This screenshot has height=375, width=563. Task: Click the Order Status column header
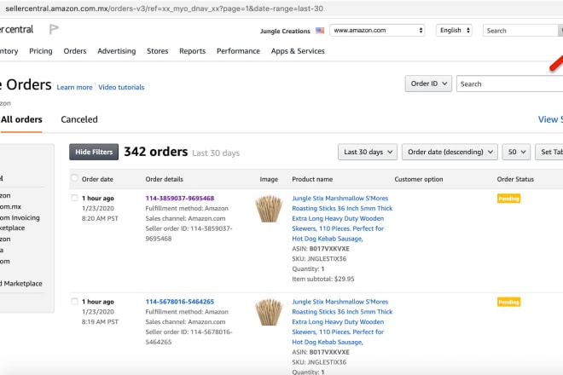click(515, 179)
